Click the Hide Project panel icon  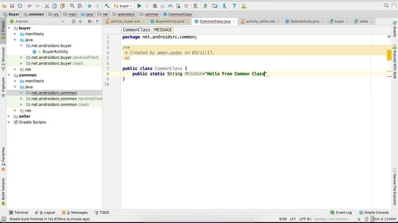click(98, 22)
